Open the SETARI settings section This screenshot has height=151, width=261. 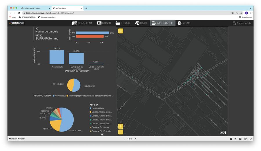pos(184,23)
